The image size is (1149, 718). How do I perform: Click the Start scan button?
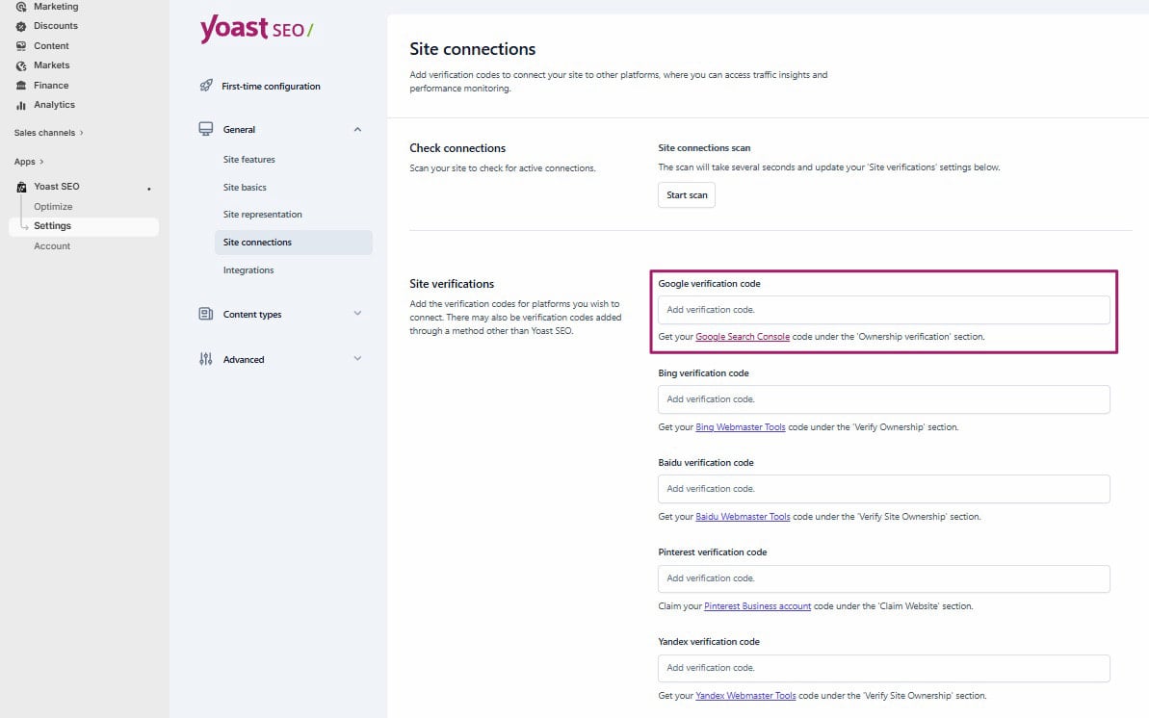[x=686, y=194]
